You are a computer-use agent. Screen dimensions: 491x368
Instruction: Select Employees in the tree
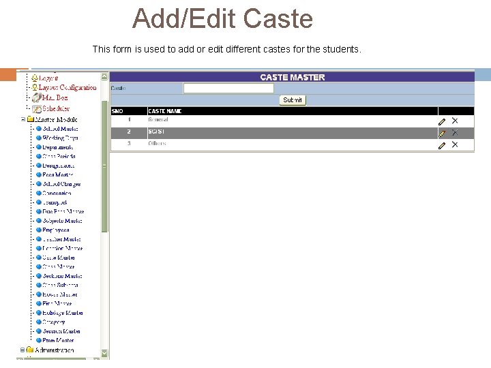point(56,230)
